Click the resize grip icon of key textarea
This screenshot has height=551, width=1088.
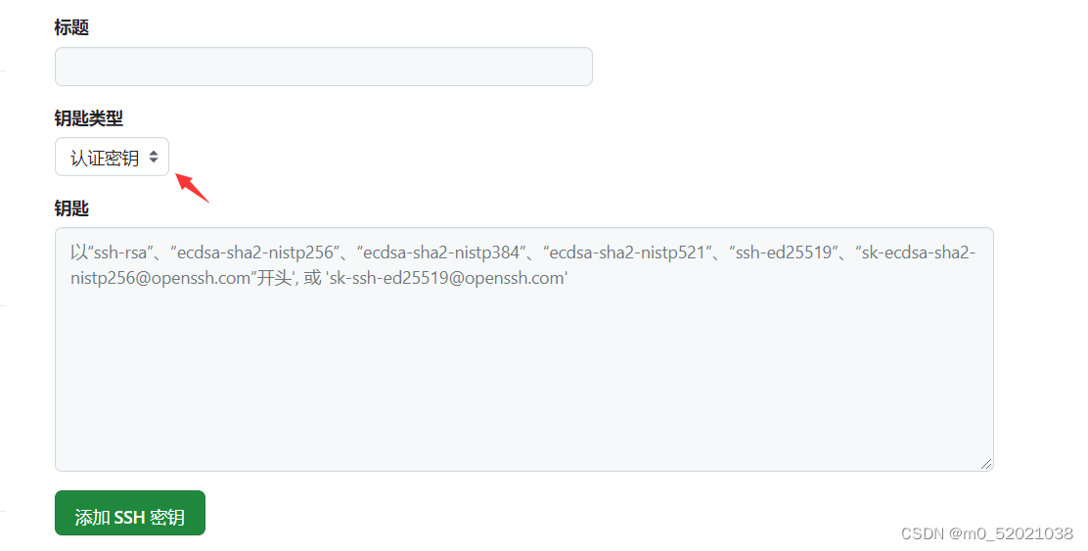pos(986,464)
